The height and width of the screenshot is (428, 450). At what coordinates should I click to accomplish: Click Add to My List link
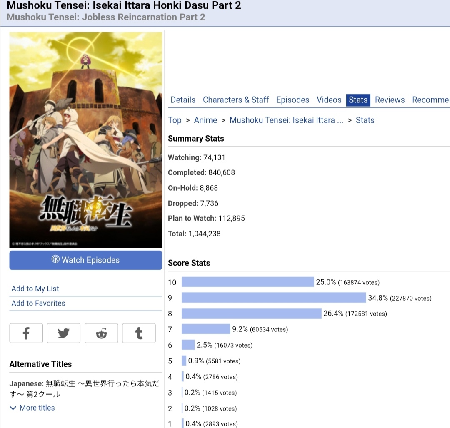tap(35, 289)
